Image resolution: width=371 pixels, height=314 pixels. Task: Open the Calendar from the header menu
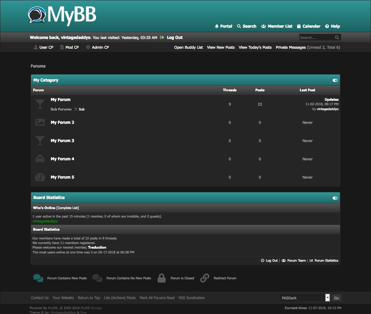tap(309, 26)
